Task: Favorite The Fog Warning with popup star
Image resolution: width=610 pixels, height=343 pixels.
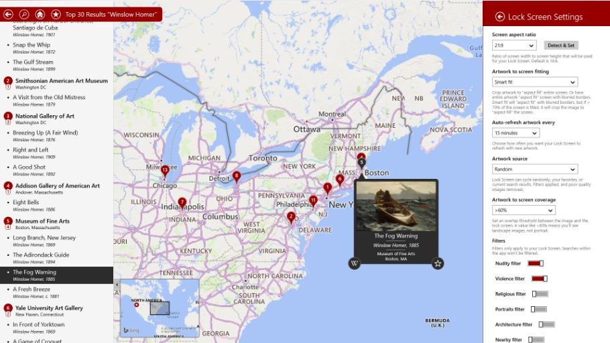Action: pyautogui.click(x=438, y=264)
